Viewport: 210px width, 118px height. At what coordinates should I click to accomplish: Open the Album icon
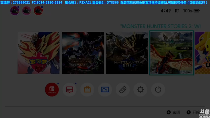(105, 89)
